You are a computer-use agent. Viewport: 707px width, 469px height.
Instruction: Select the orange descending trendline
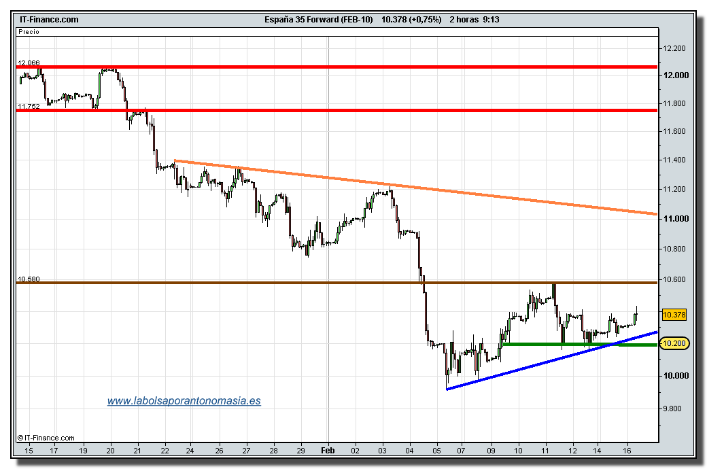[x=415, y=187]
